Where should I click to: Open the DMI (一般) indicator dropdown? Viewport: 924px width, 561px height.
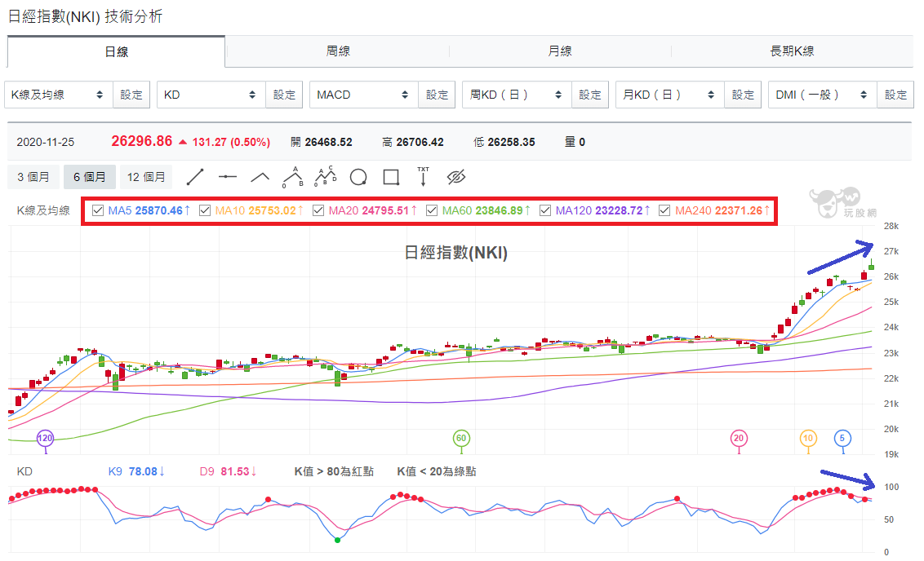click(823, 95)
